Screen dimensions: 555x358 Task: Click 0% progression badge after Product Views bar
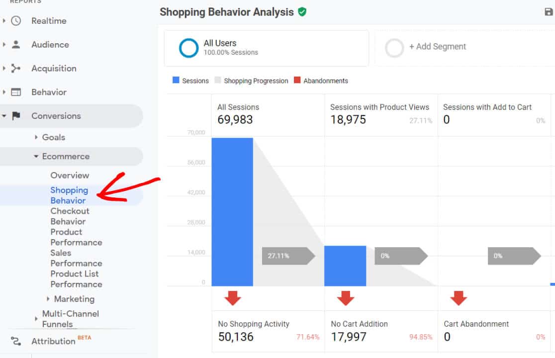[401, 256]
